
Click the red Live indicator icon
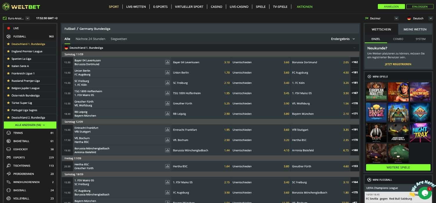point(8,28)
